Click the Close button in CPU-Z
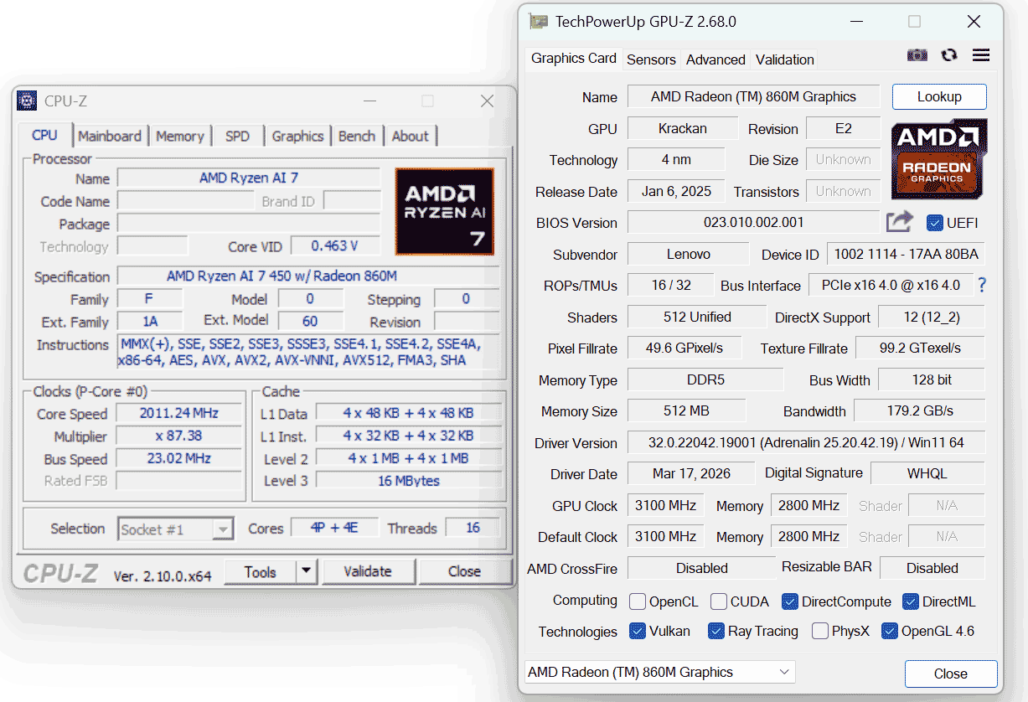This screenshot has width=1028, height=702. click(x=464, y=571)
